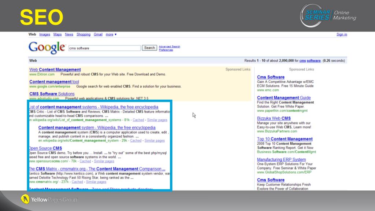Open Cached link for cmsmatrix.org
The image size is (375, 211).
click(x=77, y=182)
